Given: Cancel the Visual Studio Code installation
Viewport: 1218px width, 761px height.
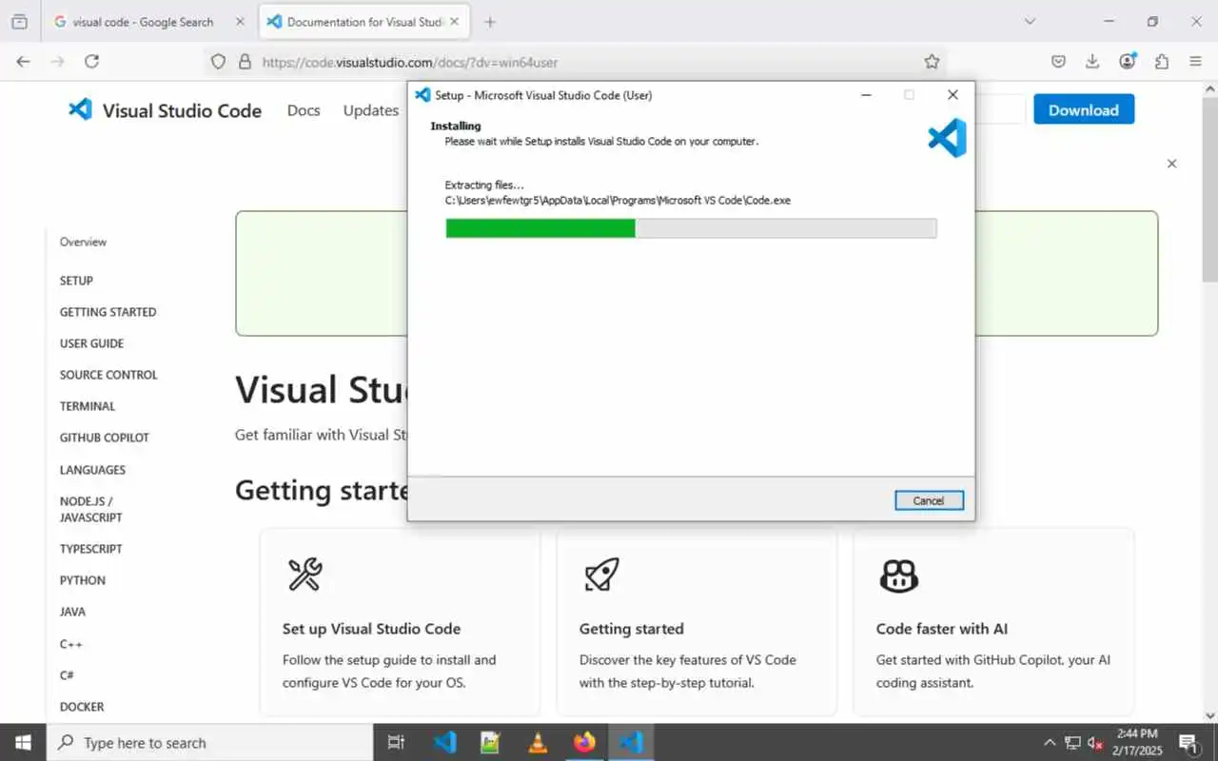Looking at the screenshot, I should [929, 500].
